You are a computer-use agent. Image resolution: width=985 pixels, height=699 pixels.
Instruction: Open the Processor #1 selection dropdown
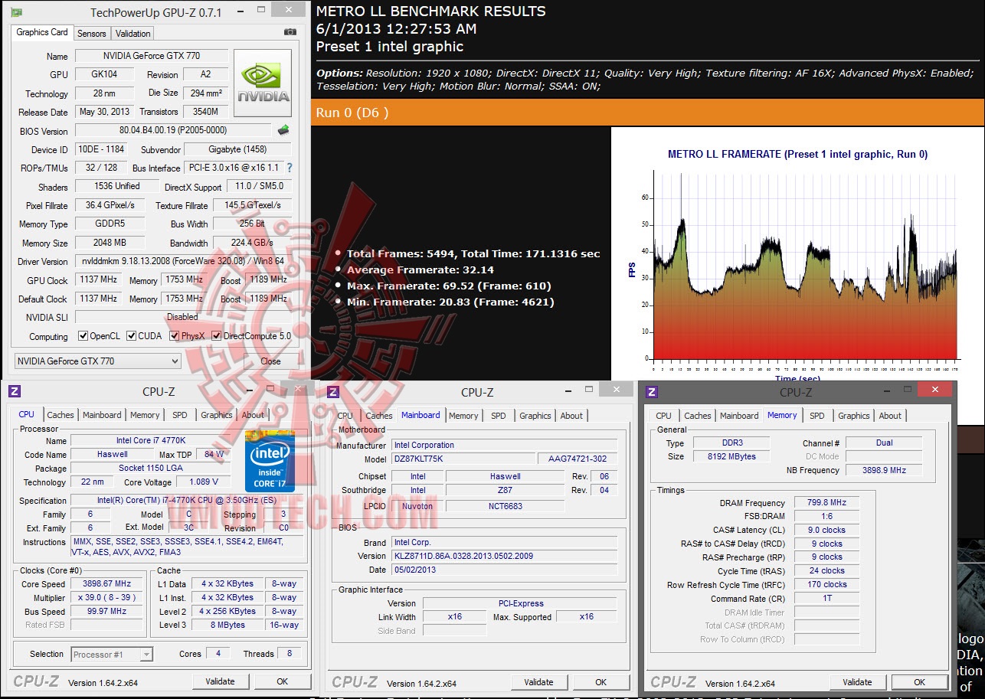(113, 655)
